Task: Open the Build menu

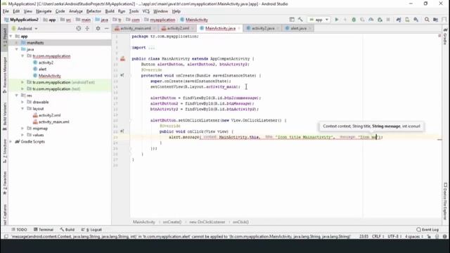Action: click(x=110, y=11)
